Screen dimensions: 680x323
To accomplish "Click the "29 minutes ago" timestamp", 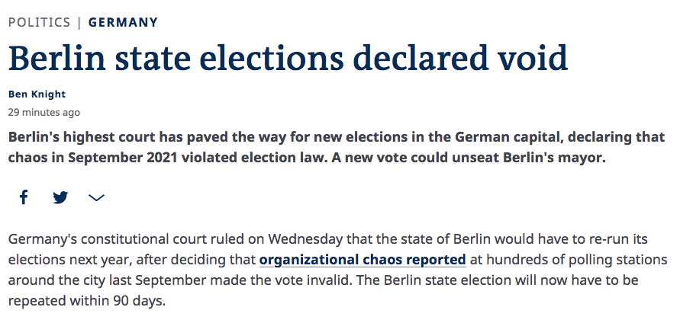I will 44,112.
